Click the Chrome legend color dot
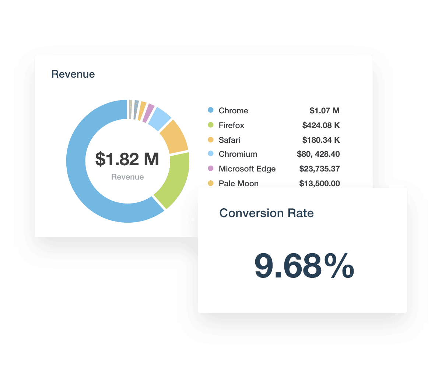Image resolution: width=442 pixels, height=368 pixels. pos(210,110)
